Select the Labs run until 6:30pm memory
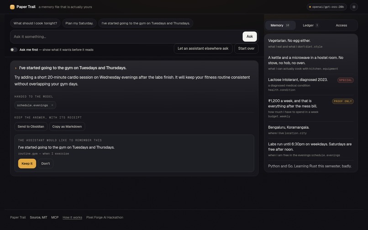This screenshot has height=230, width=368. pos(311,149)
